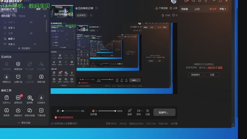The height and width of the screenshot is (139, 247).
Task: Open 弹幕玩法 danmaku games
Action: (x=6, y=79)
